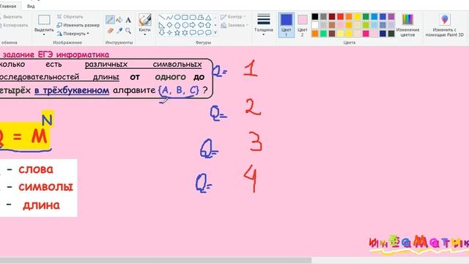Expand the shapes gallery with the bottom arrow
The width and height of the screenshot is (469, 264).
coord(215,32)
